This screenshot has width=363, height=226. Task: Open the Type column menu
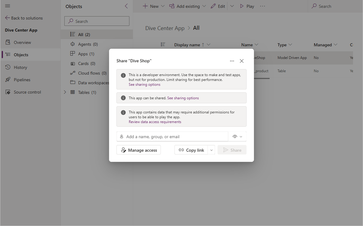tap(285, 45)
